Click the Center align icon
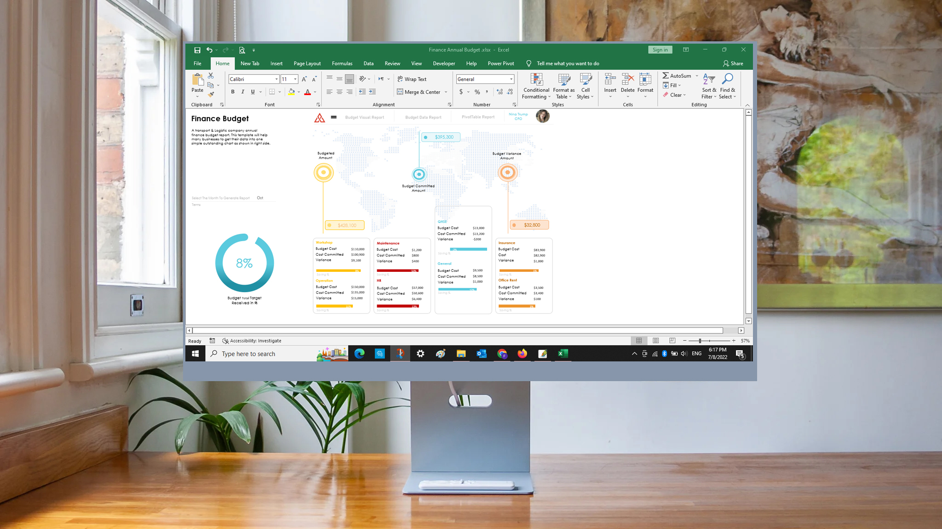Viewport: 942px width, 529px height. (x=339, y=92)
